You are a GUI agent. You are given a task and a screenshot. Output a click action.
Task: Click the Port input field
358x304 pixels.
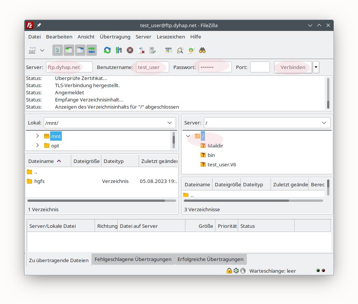pyautogui.click(x=260, y=68)
